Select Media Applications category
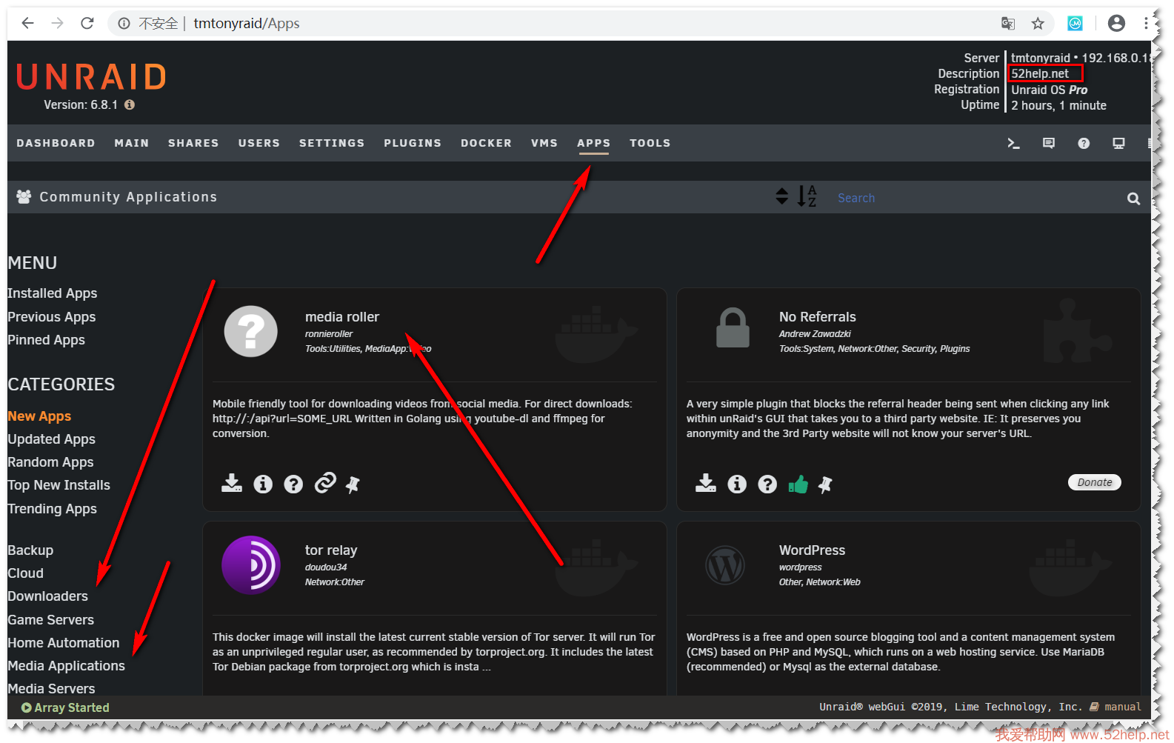1174x743 pixels. (67, 666)
